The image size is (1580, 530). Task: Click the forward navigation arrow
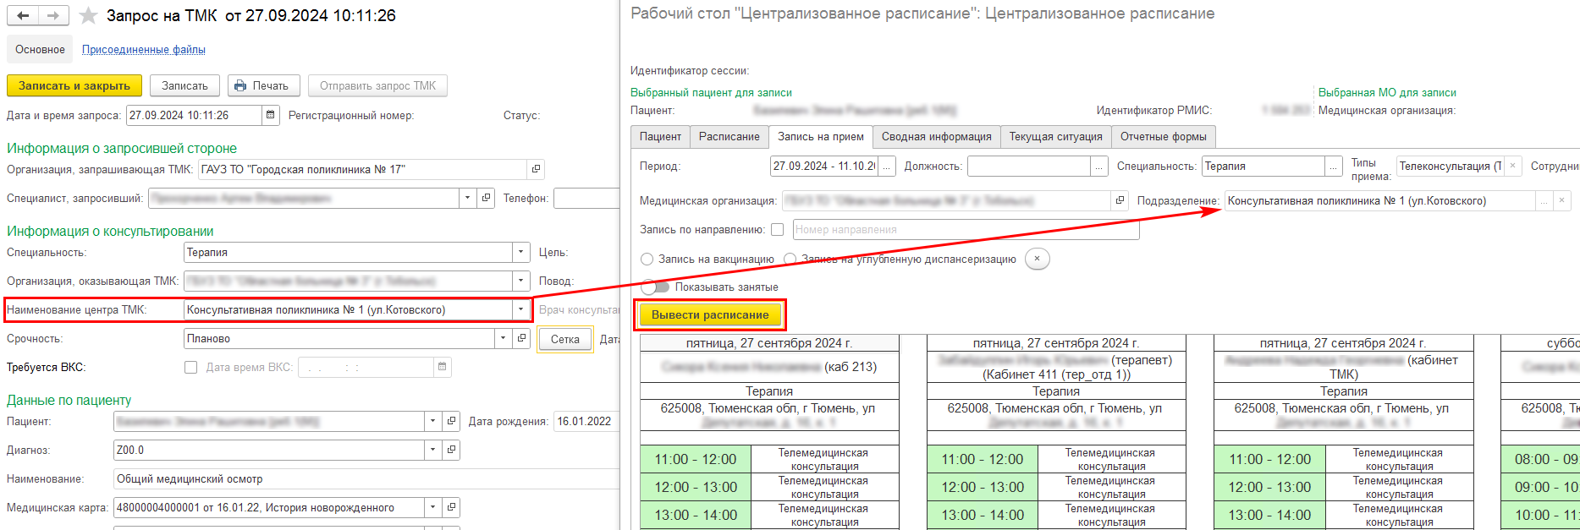click(x=52, y=16)
